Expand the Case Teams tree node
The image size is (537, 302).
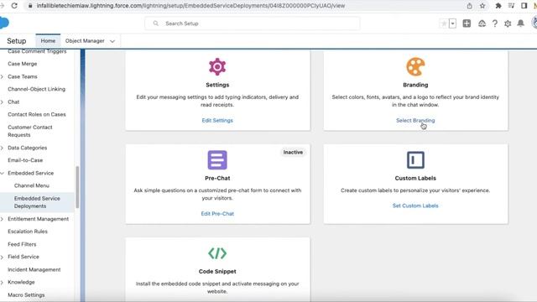pos(2,76)
